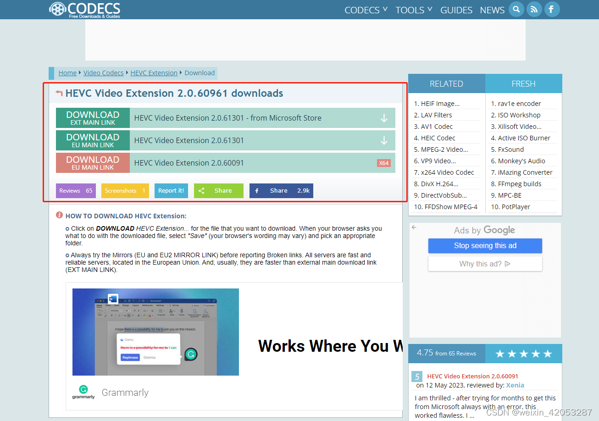
Task: Expand the TOOLS menu
Action: pos(414,10)
